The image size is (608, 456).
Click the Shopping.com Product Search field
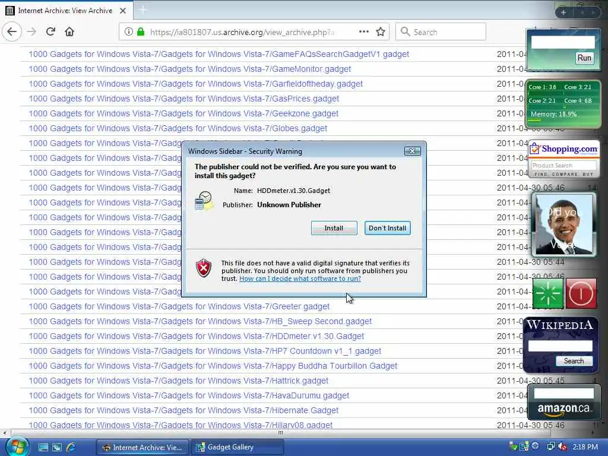pos(563,166)
